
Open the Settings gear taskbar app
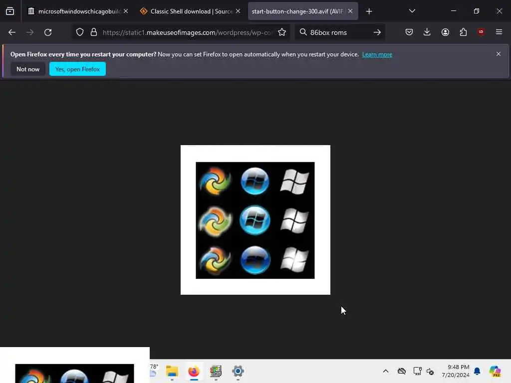pyautogui.click(x=238, y=371)
